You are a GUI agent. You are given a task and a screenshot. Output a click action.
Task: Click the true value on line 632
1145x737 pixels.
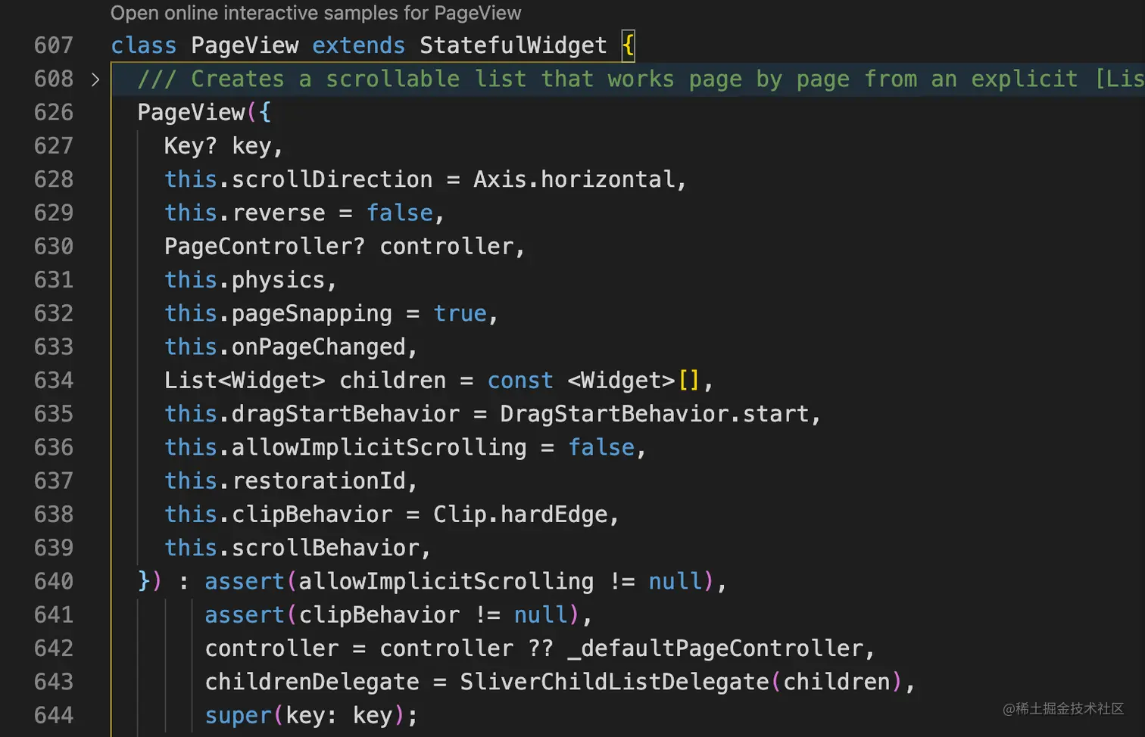tap(459, 313)
